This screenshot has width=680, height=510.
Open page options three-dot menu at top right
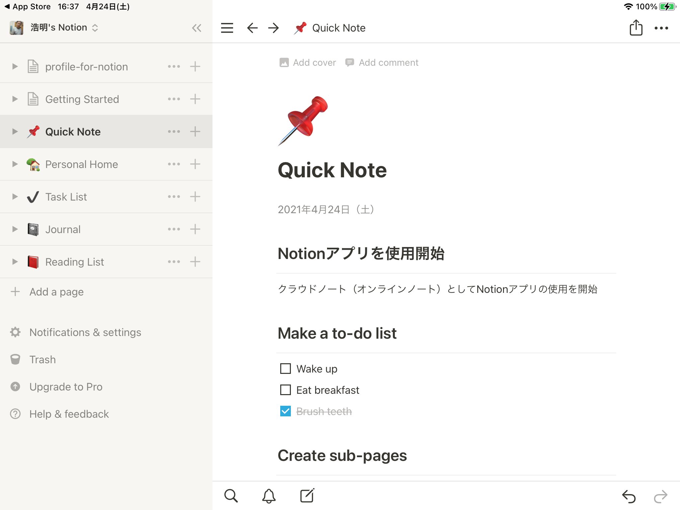pyautogui.click(x=661, y=28)
